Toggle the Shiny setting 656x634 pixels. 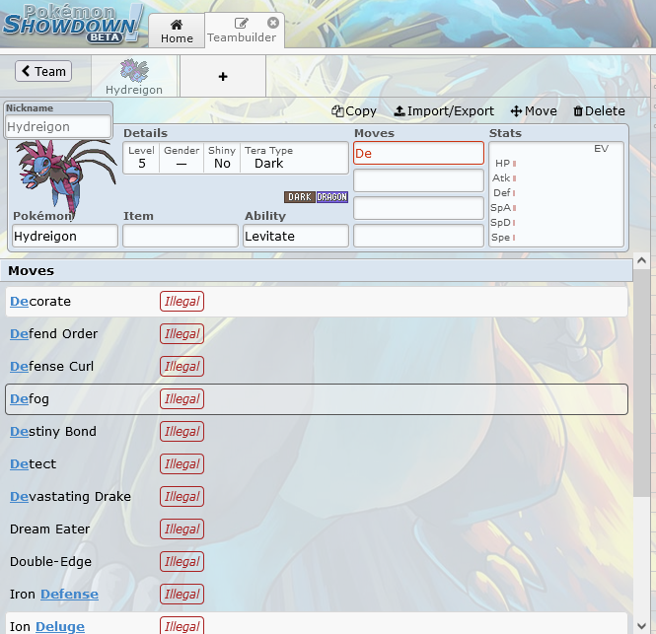coord(222,158)
